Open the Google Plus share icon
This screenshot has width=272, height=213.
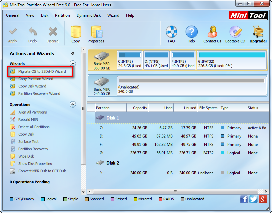tap(263, 199)
